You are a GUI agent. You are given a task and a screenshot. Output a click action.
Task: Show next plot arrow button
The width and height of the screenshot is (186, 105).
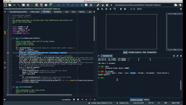[125, 9]
